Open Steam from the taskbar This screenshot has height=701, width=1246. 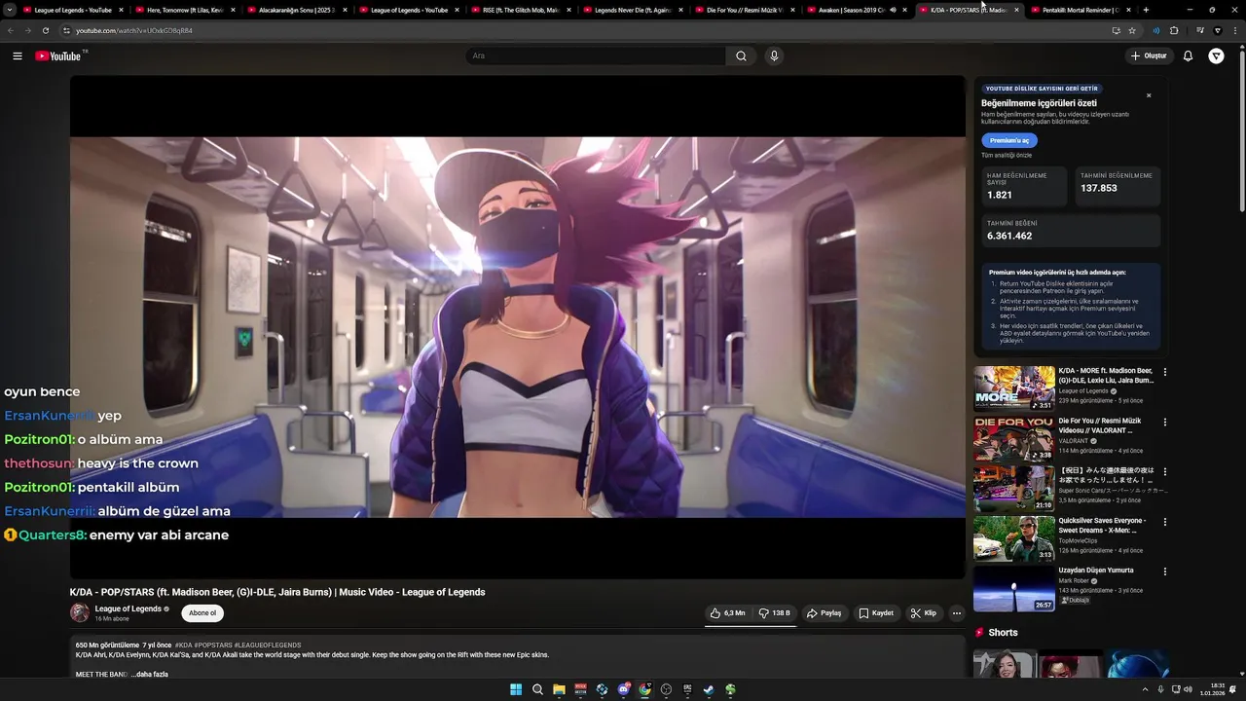709,689
